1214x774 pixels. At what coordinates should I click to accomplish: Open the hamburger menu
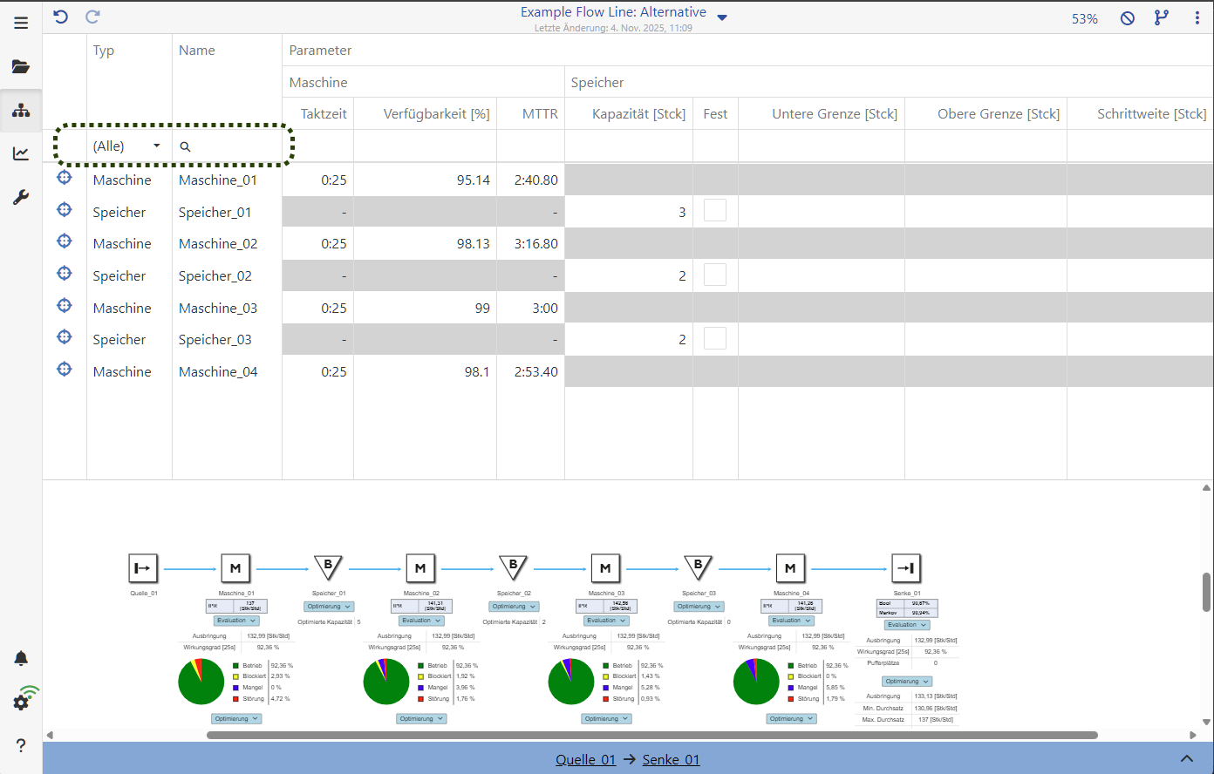pyautogui.click(x=20, y=23)
